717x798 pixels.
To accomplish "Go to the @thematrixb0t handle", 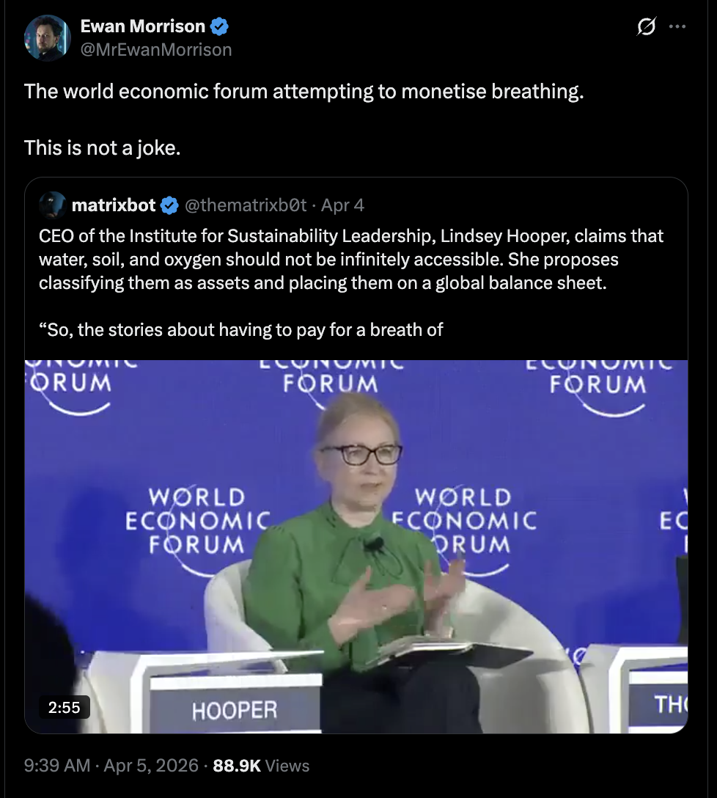I will [x=246, y=205].
